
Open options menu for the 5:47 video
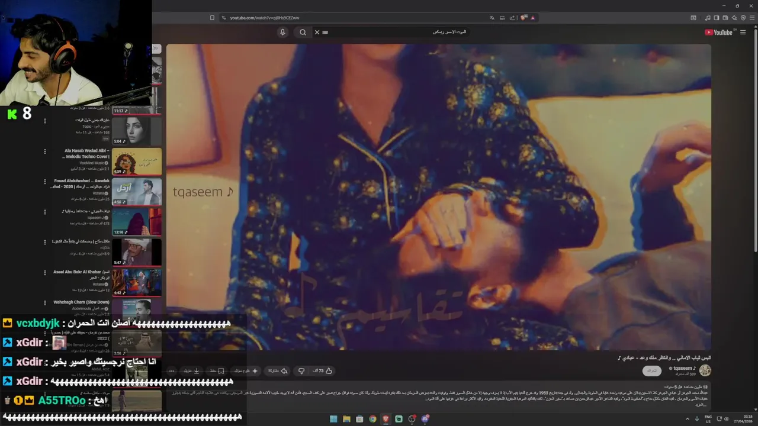coord(44,243)
